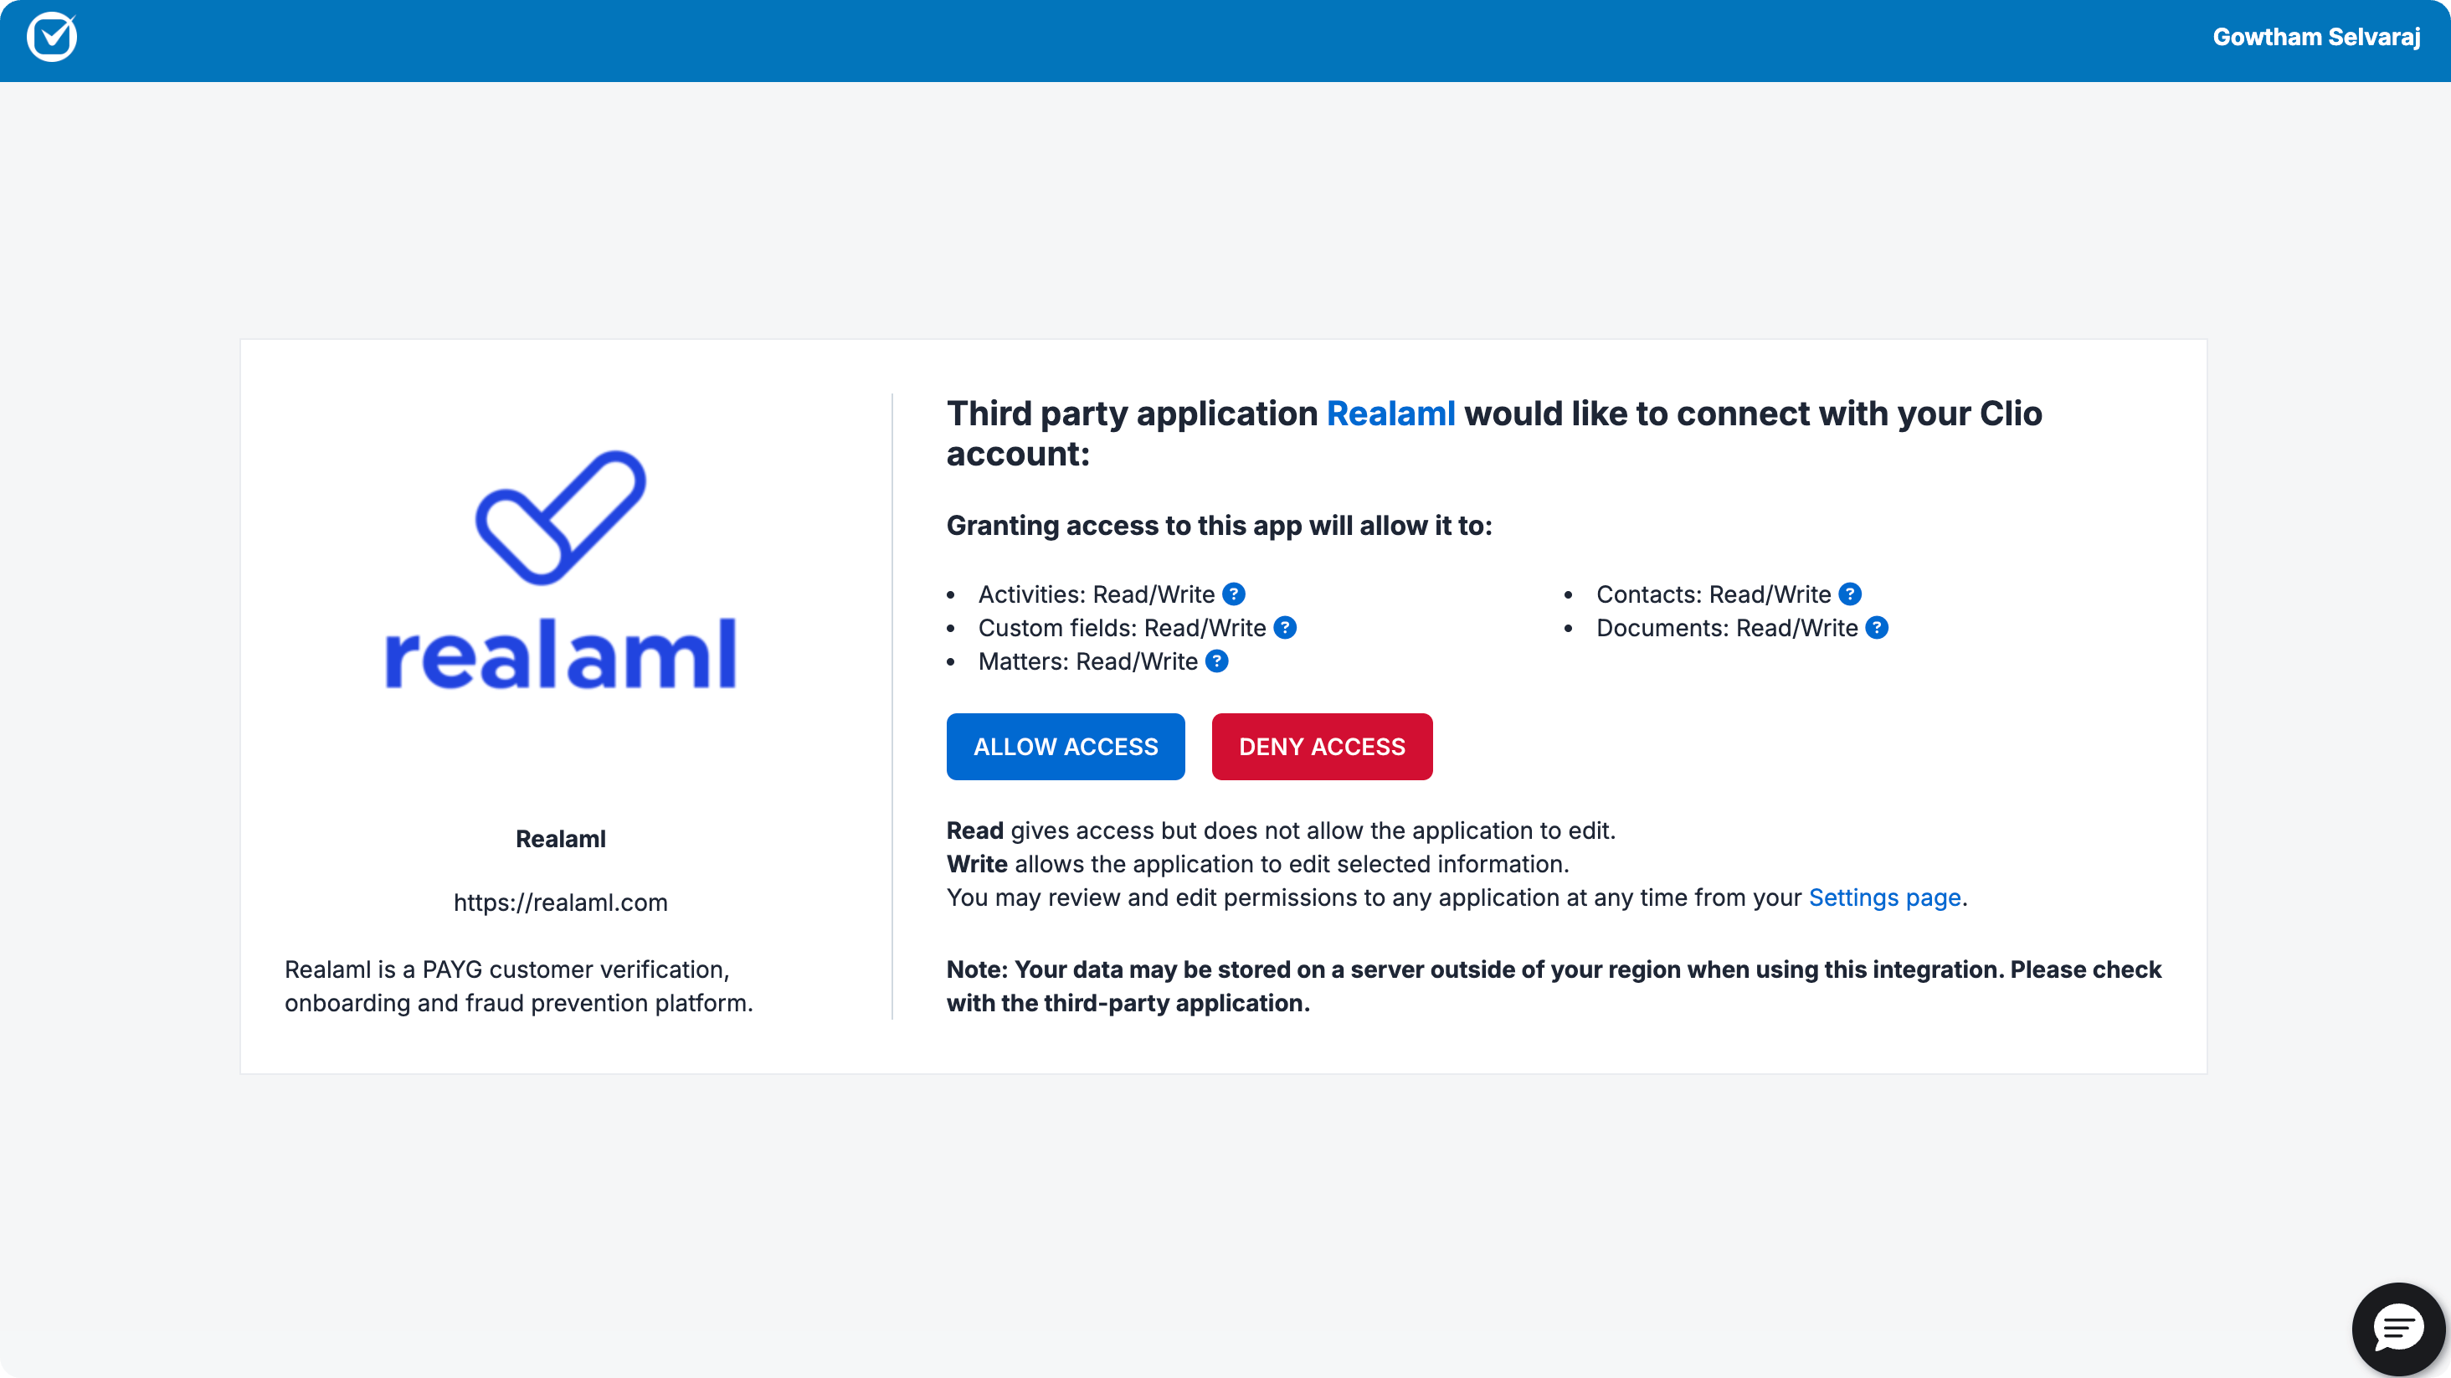The height and width of the screenshot is (1378, 2451).
Task: Click the Realaml app name label
Action: point(560,838)
